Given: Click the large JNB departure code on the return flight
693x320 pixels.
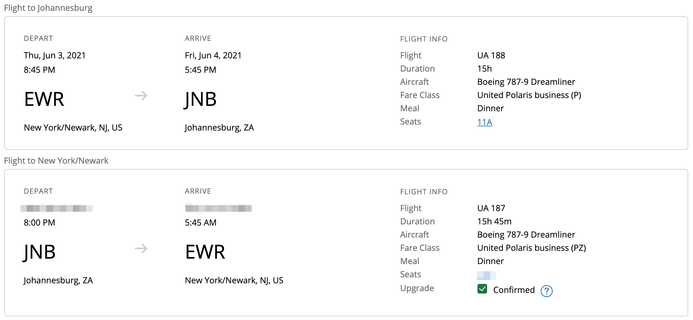Looking at the screenshot, I should (40, 252).
